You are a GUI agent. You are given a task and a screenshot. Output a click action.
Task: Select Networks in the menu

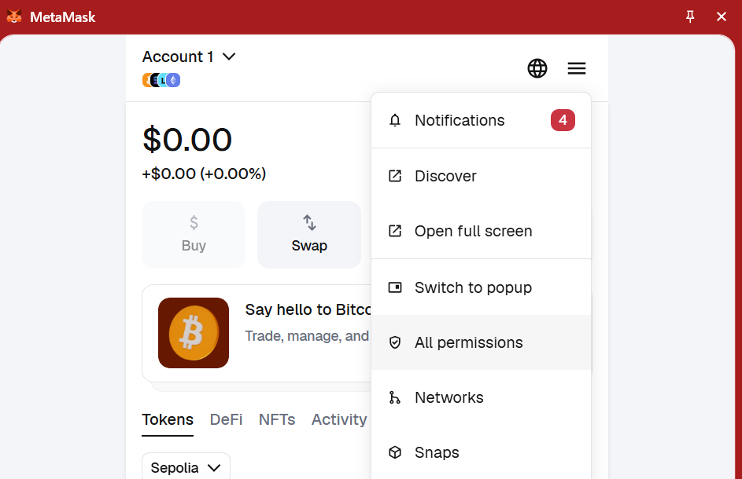[481, 398]
